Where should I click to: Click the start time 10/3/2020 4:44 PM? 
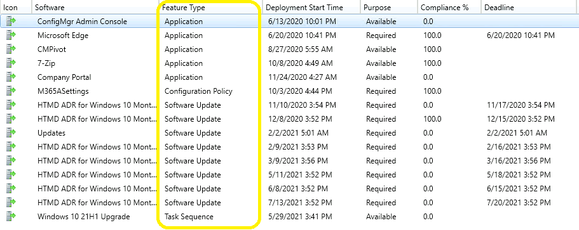click(x=300, y=91)
